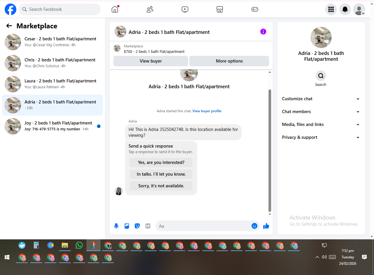
Task: Open the Laura conversation
Action: (53, 84)
